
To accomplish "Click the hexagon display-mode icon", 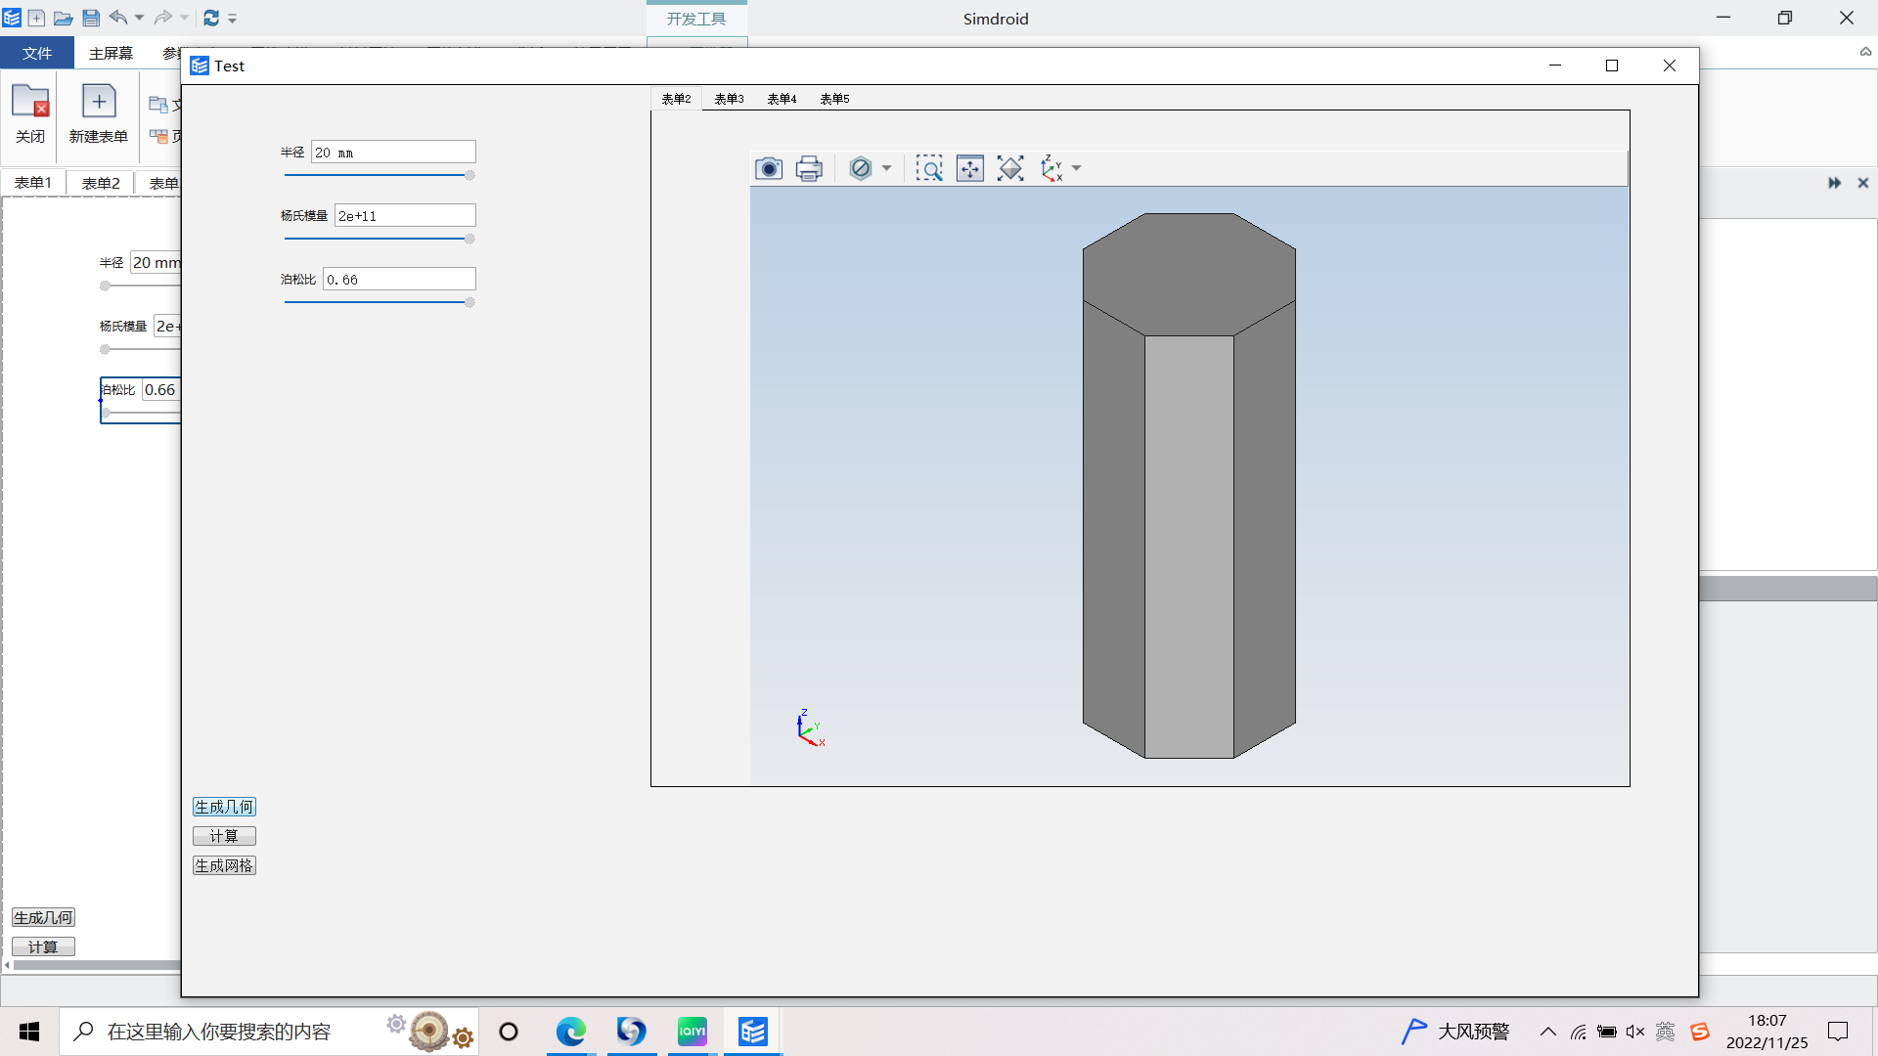I will click(x=861, y=168).
